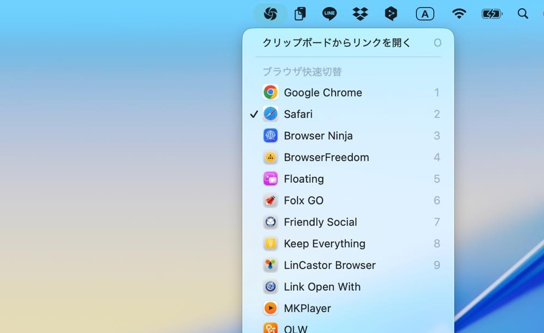
Task: Click the Wi-Fi status icon
Action: [x=459, y=14]
